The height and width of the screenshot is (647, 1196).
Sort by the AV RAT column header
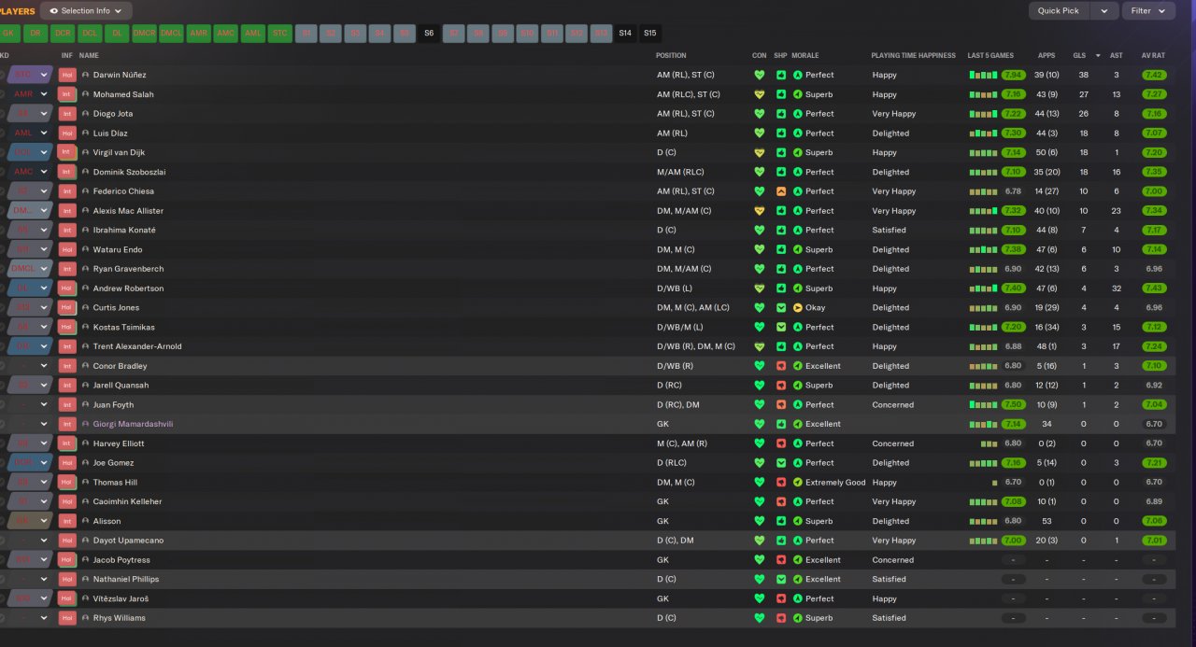click(x=1153, y=56)
